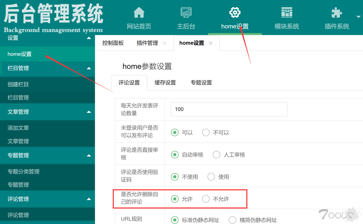
Task: Open the 评论设置 settings tab
Action: pyautogui.click(x=129, y=83)
